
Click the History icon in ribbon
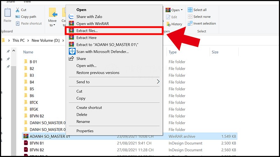[x=168, y=24]
